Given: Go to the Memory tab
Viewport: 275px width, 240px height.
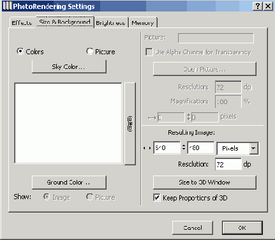Looking at the screenshot, I should point(143,23).
